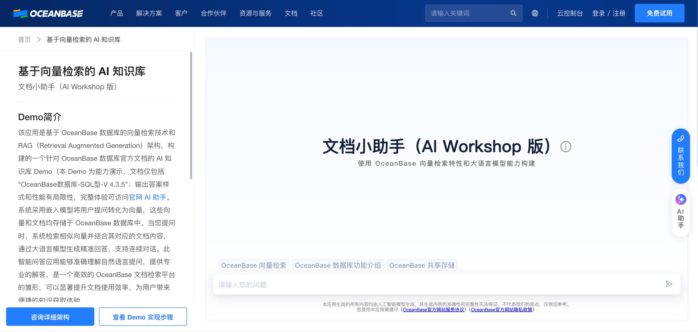Open the AI 助手 floating icon

pyautogui.click(x=681, y=212)
